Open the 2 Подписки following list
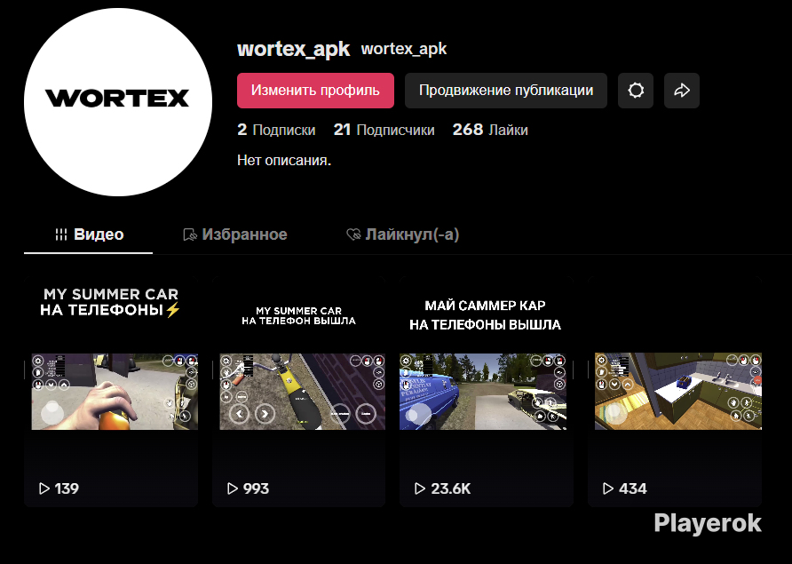792x564 pixels. coord(276,130)
